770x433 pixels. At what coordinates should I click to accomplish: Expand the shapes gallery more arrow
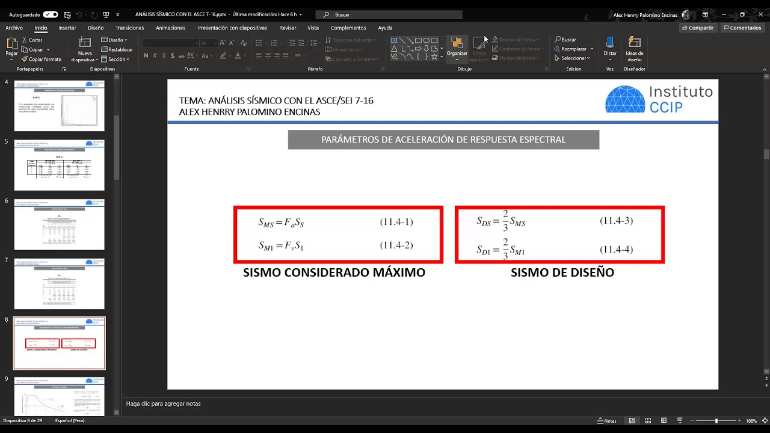(442, 57)
